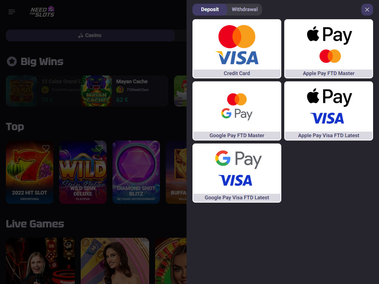Open the 2022 Hit Slot game tile
Screen dimensions: 379x284
[x=30, y=172]
